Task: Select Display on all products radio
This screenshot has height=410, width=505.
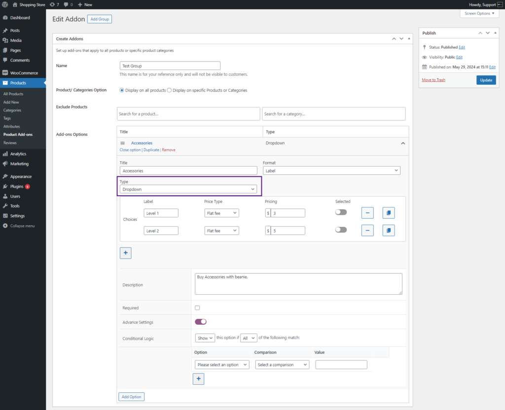Action: tap(122, 90)
